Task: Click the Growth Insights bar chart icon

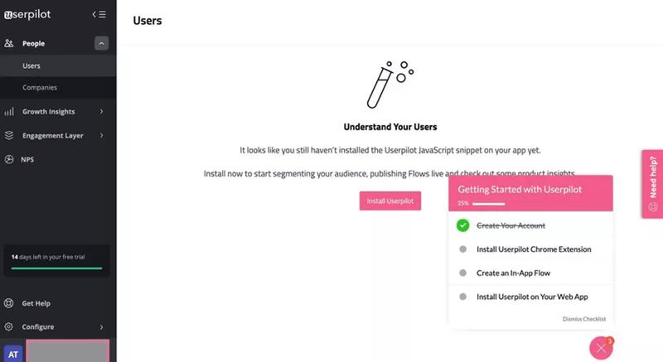Action: (x=9, y=112)
